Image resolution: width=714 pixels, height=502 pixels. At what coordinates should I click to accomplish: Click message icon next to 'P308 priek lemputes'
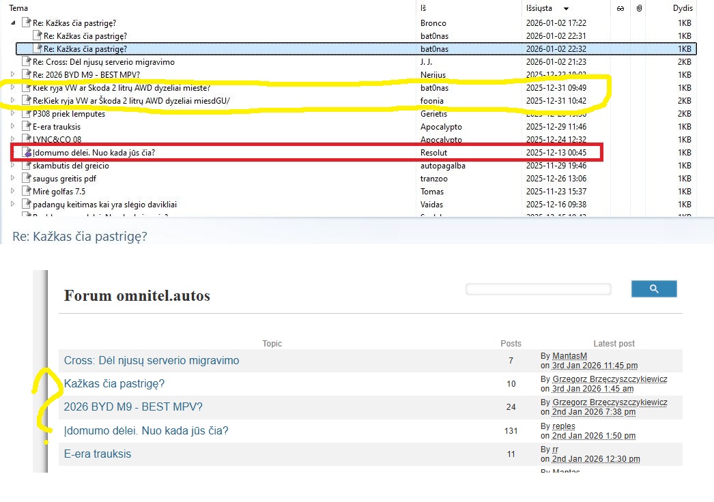27,114
